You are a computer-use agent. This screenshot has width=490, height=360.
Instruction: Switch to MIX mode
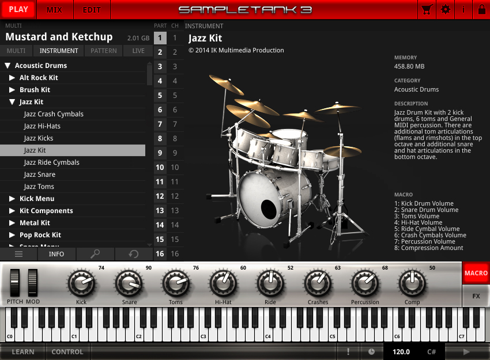54,10
